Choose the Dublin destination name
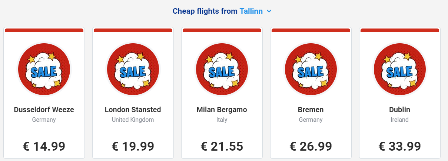The width and height of the screenshot is (448, 161). tap(400, 110)
